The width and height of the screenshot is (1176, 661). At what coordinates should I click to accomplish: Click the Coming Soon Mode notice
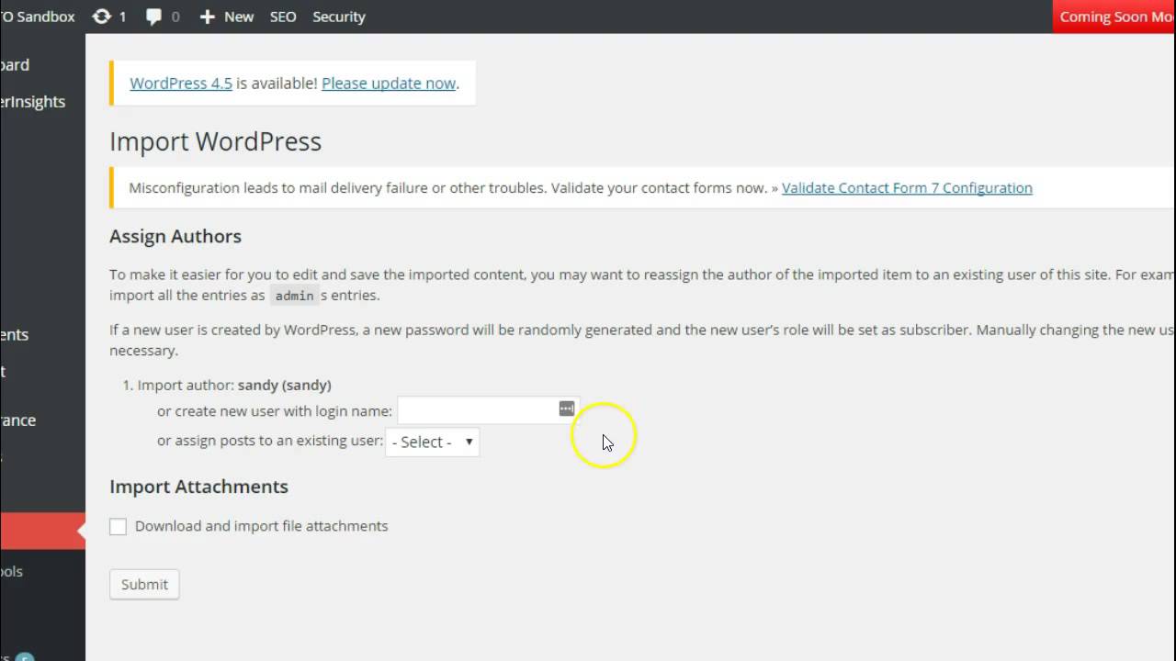1114,17
